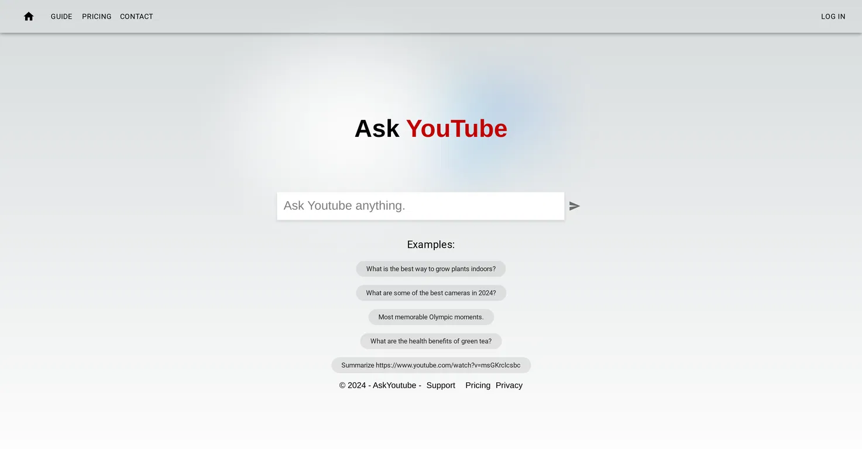
Task: Open the Support footer link
Action: click(x=441, y=385)
